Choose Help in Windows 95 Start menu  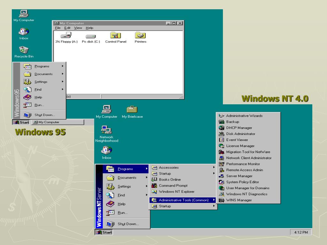[43, 97]
